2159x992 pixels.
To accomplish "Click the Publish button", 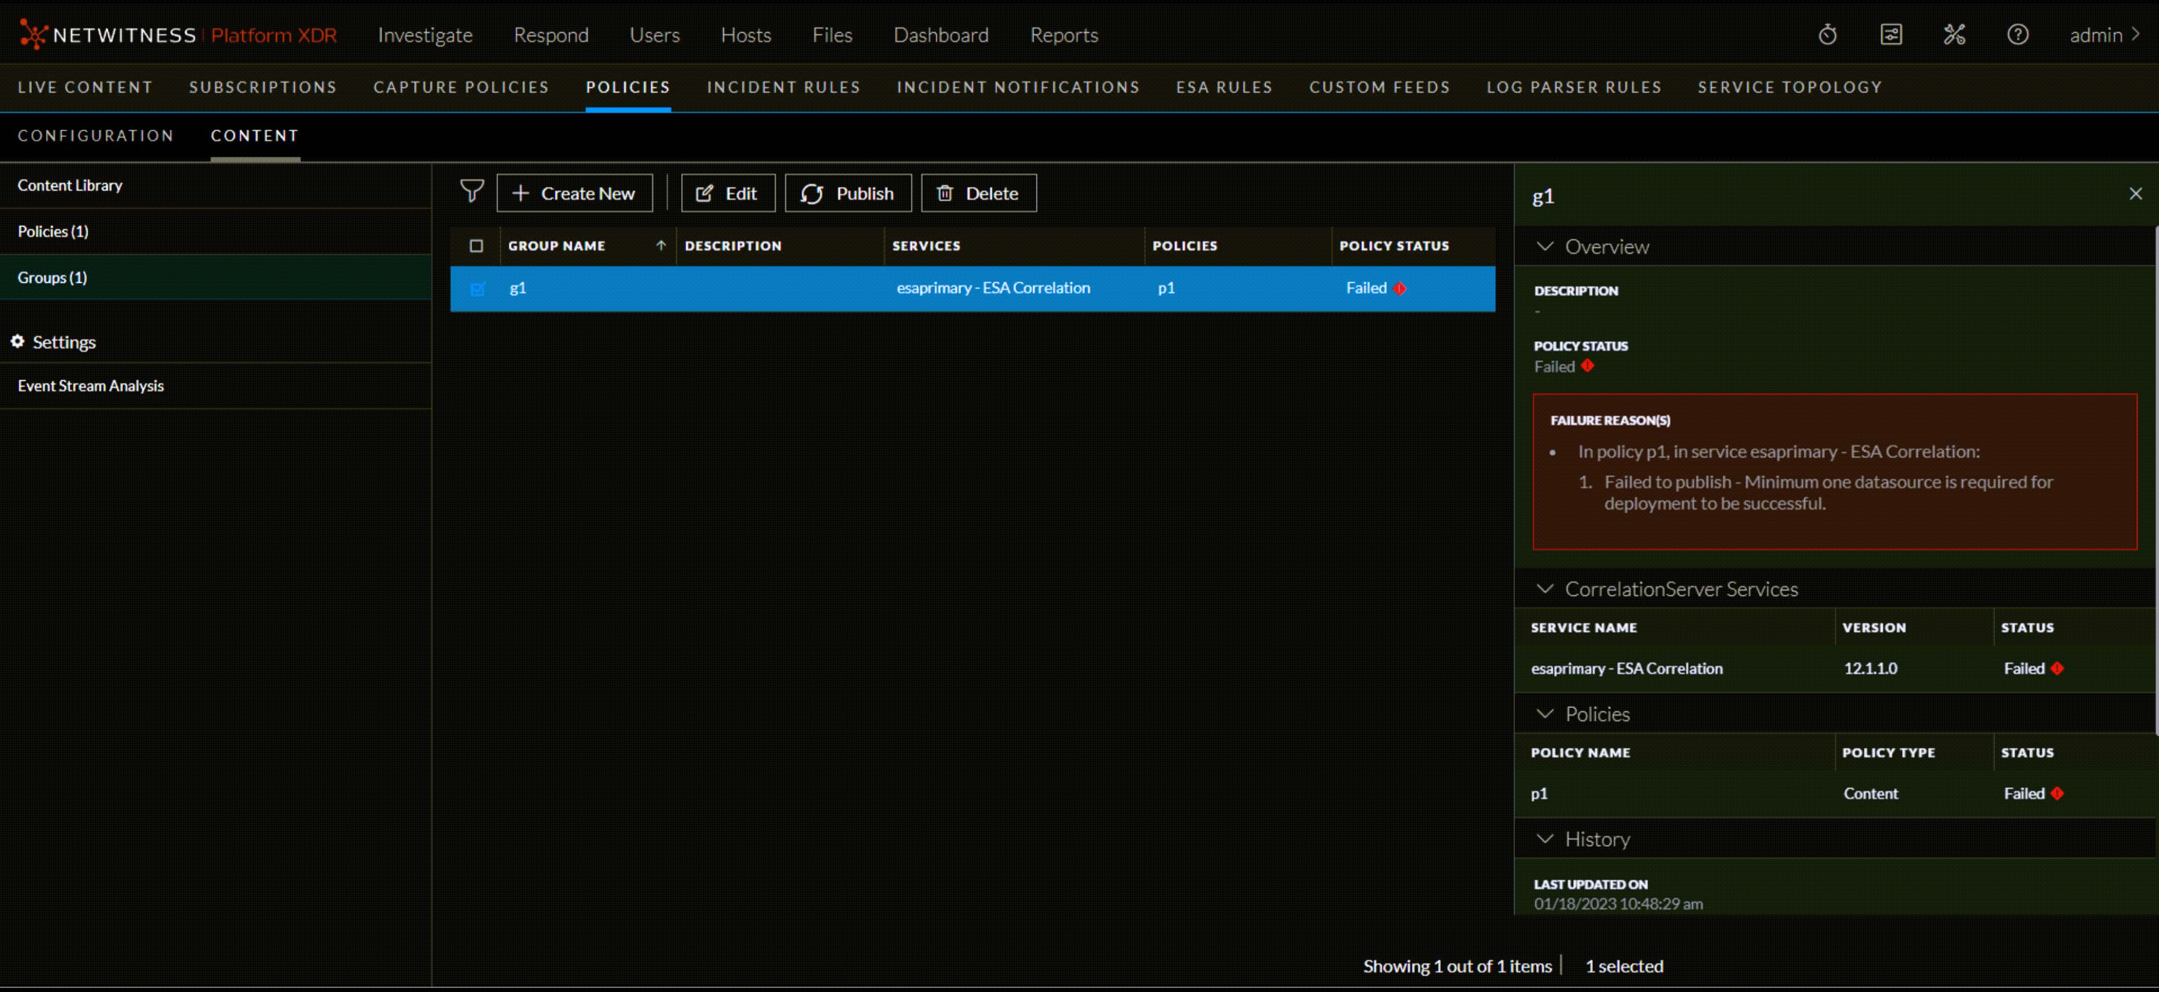I will 847,194.
